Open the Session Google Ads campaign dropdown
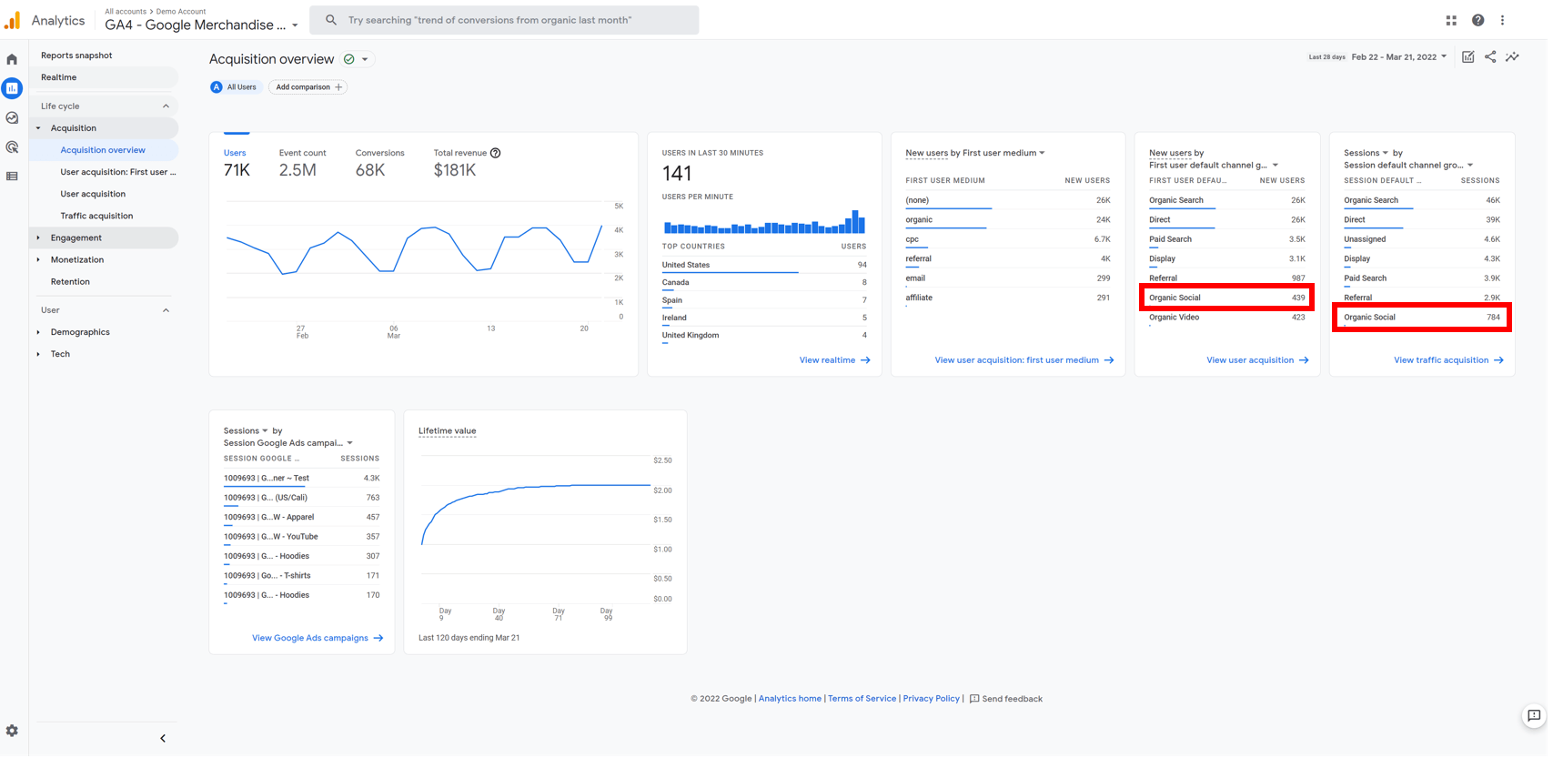This screenshot has height=758, width=1553. click(288, 443)
